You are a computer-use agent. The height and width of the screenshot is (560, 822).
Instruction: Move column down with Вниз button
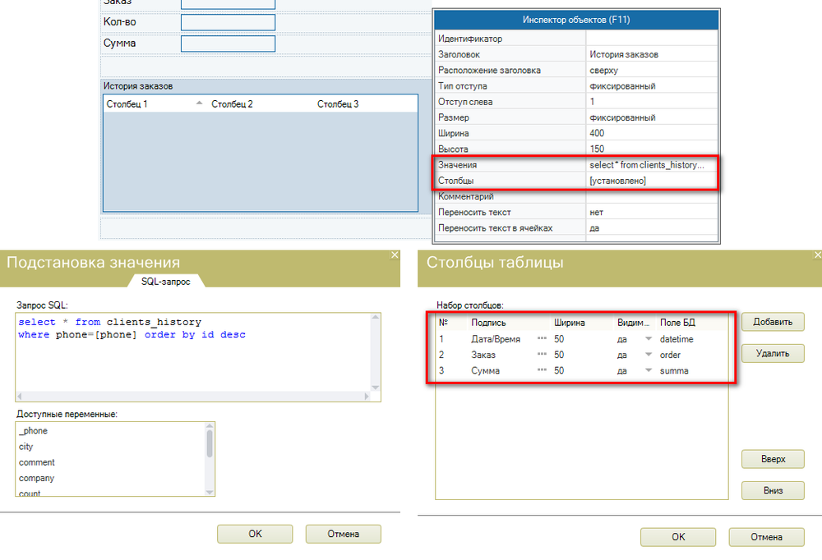click(x=772, y=491)
